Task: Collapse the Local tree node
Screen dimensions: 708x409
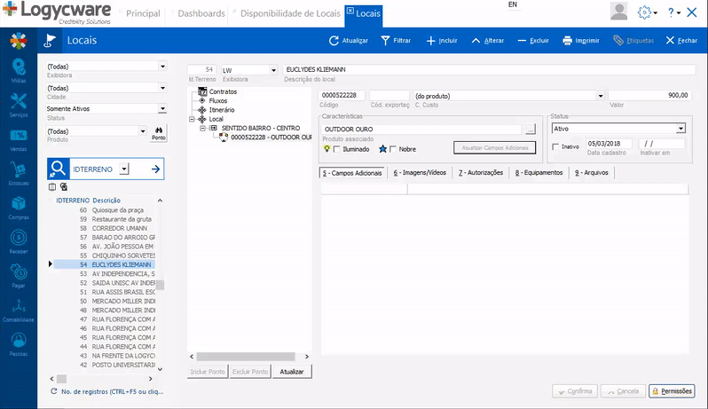Action: coord(192,119)
